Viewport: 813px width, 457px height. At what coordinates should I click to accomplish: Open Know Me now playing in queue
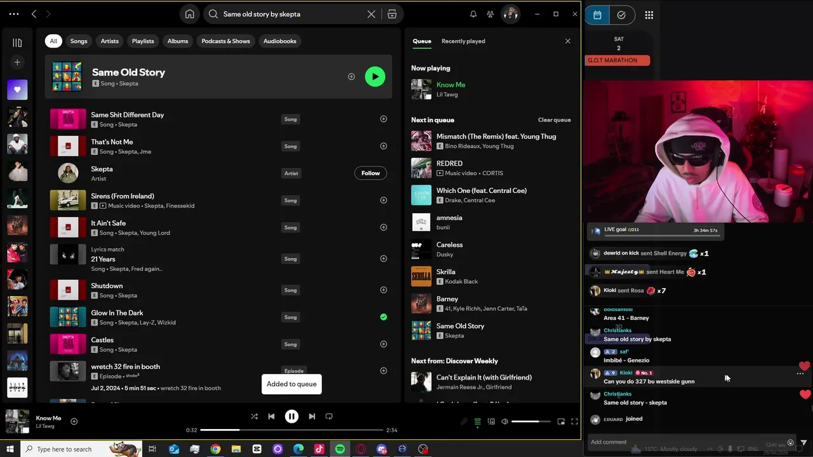(491, 89)
